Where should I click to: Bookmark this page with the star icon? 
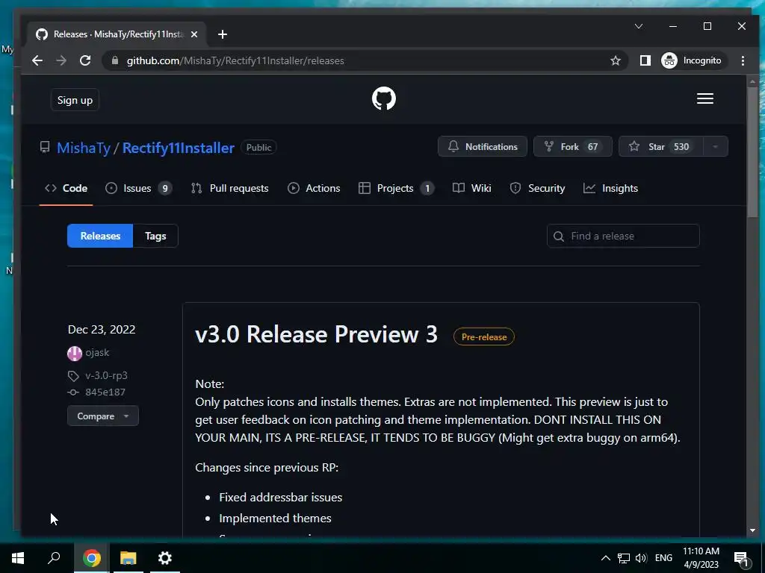(x=616, y=60)
